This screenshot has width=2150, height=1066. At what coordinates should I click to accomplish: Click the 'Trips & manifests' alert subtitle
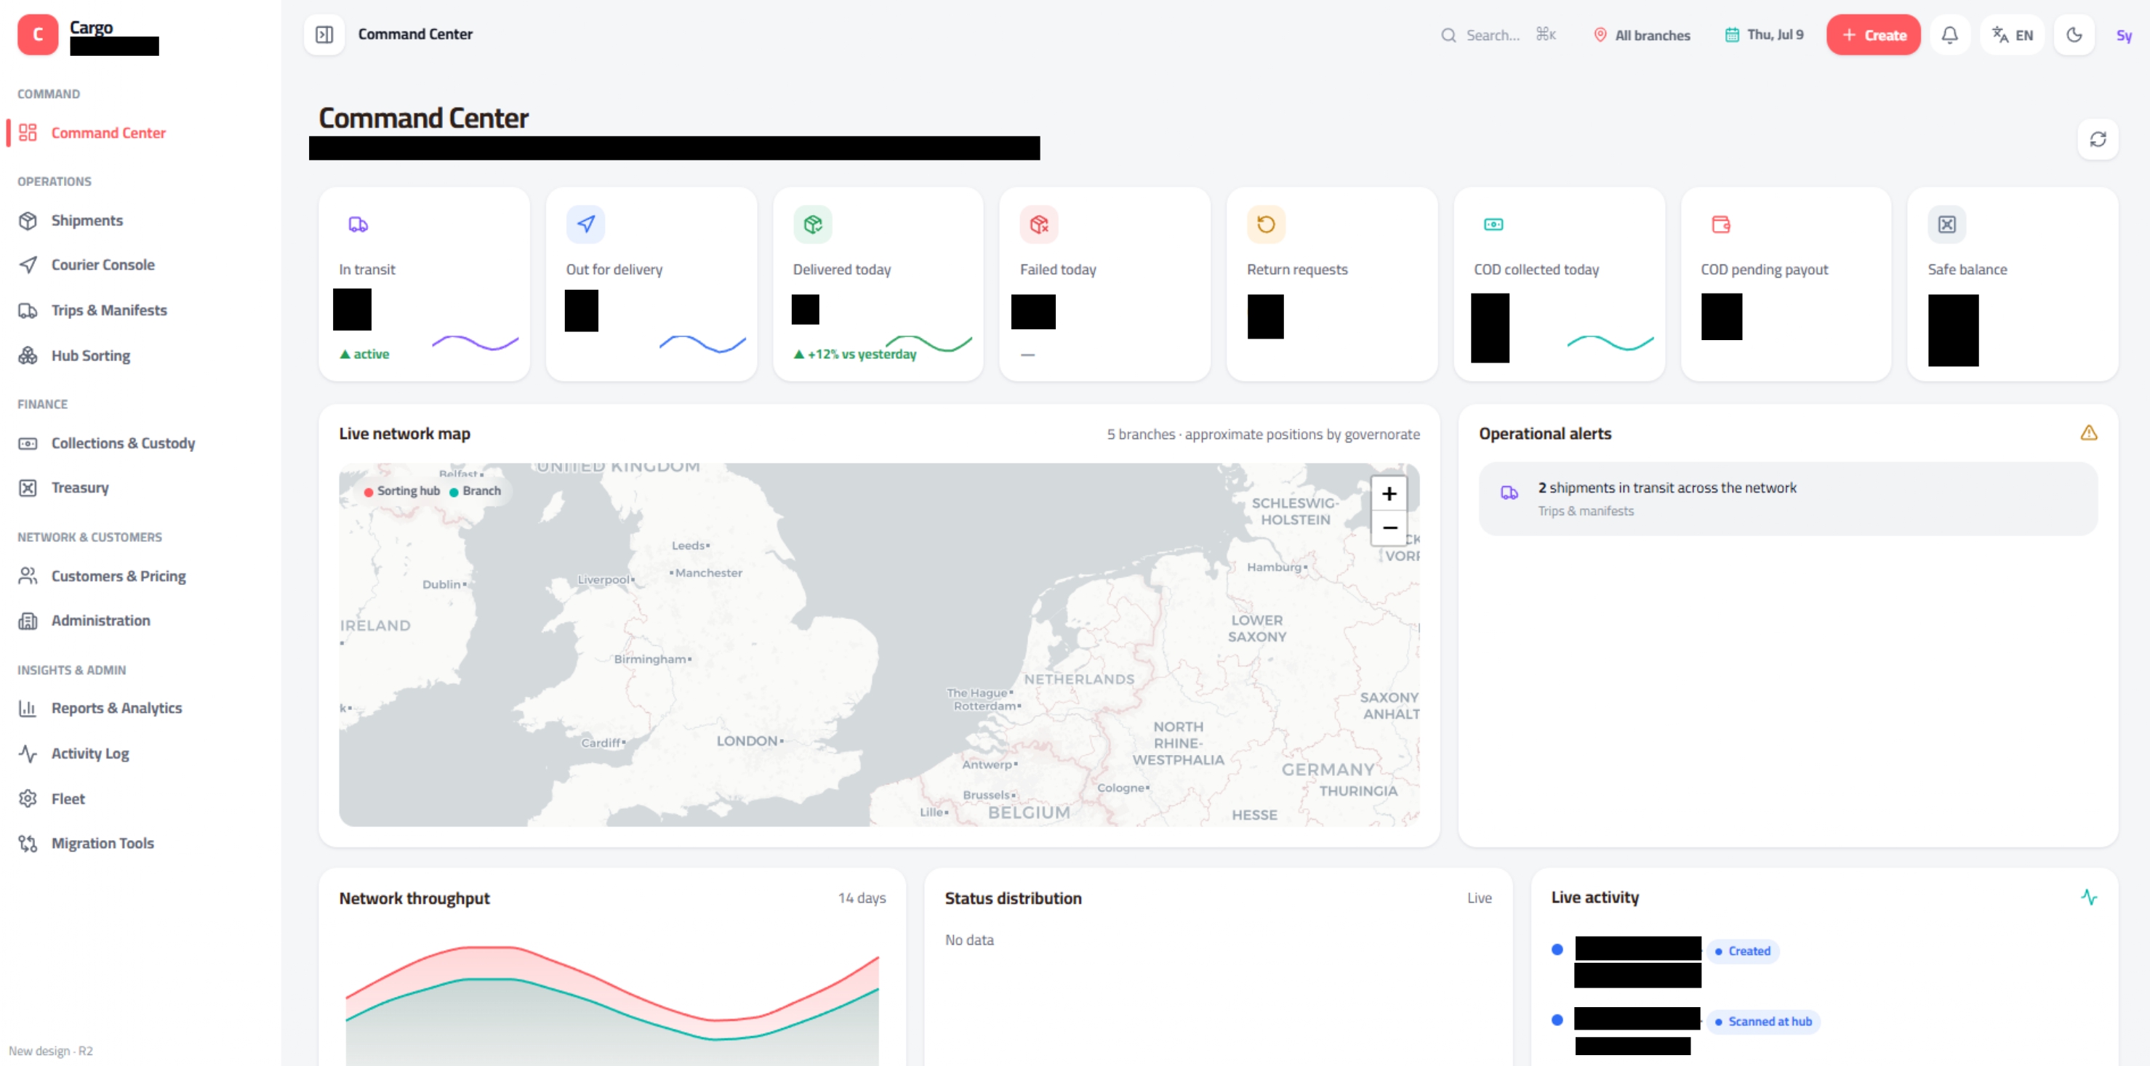point(1585,512)
